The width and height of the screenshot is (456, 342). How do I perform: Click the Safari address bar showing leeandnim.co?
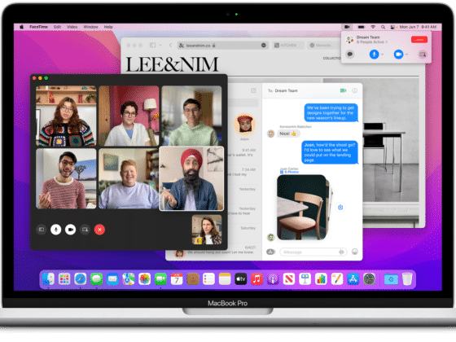pyautogui.click(x=223, y=46)
